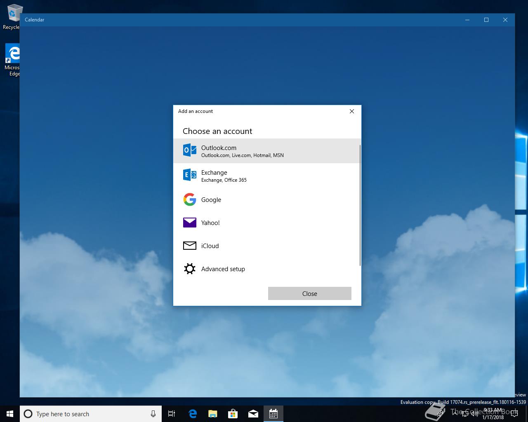Launch Microsoft Edge from the taskbar
The image size is (528, 422).
point(193,414)
